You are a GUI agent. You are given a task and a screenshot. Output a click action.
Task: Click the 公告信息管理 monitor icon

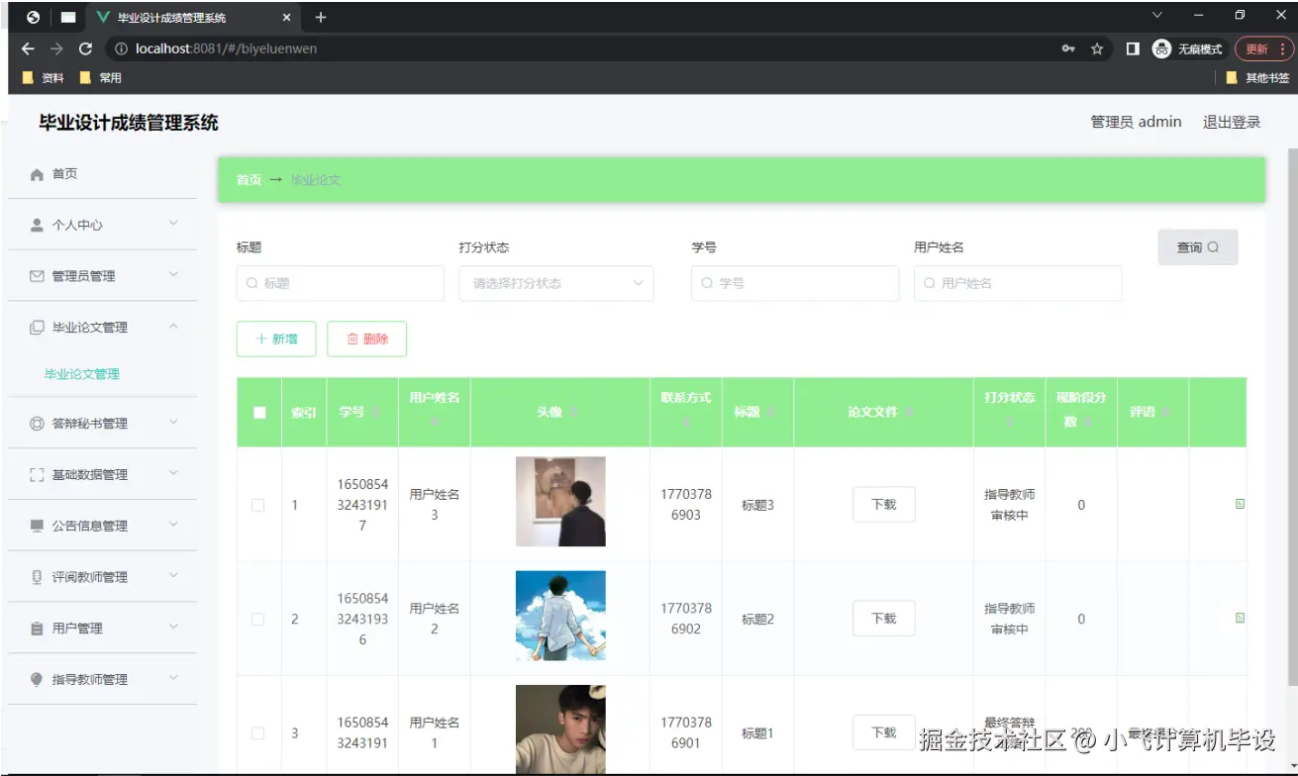37,526
